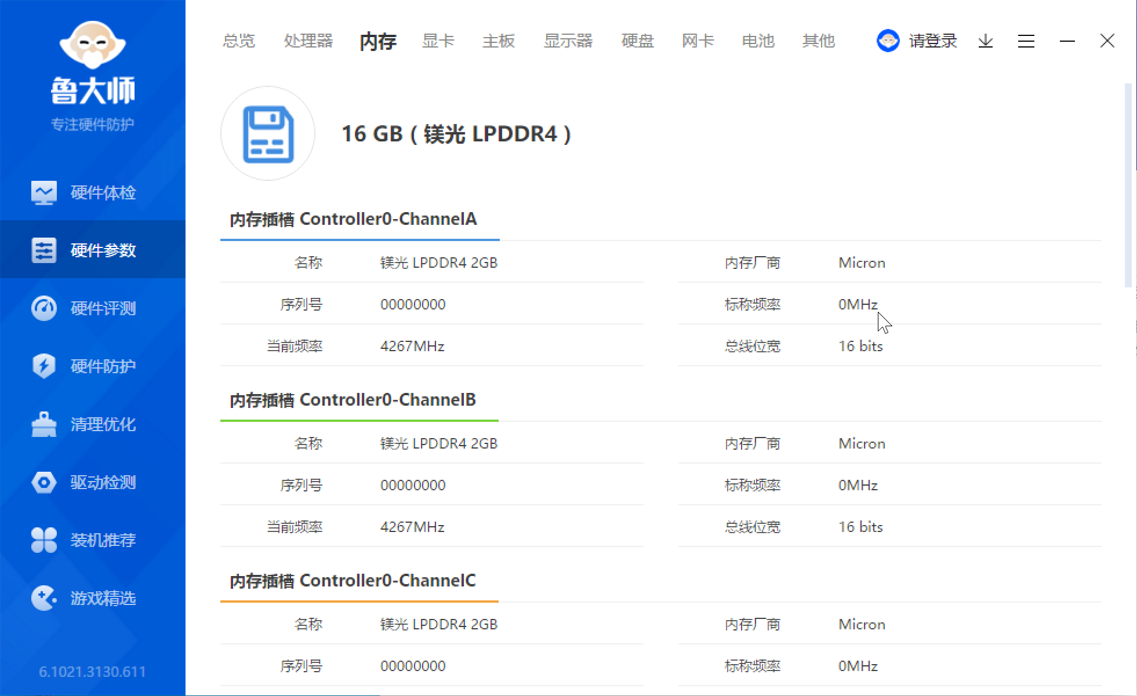Switch to the 主板 tab
Image resolution: width=1137 pixels, height=696 pixels.
[499, 41]
